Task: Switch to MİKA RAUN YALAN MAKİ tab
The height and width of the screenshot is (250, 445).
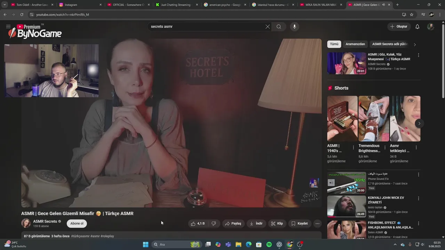Action: point(321,5)
